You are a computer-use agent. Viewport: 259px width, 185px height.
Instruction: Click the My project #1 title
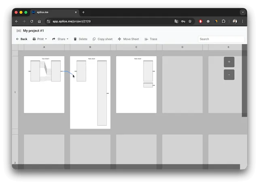click(x=33, y=31)
